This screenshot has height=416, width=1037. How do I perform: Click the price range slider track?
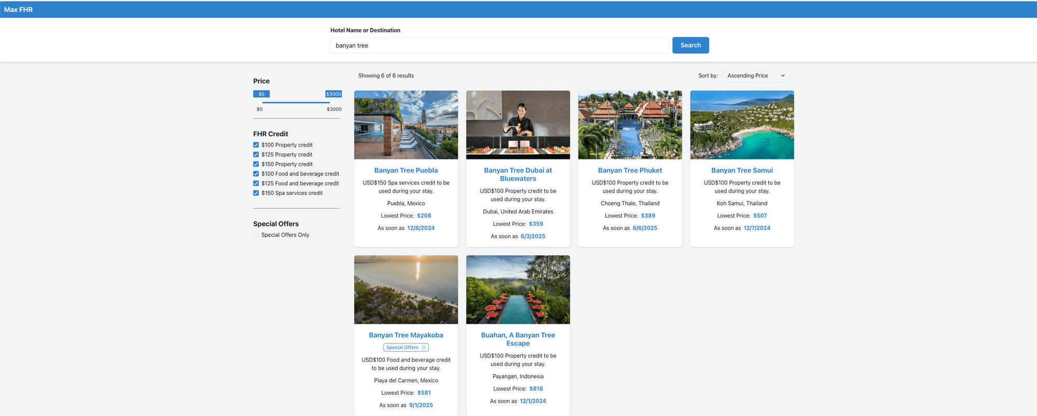(296, 103)
